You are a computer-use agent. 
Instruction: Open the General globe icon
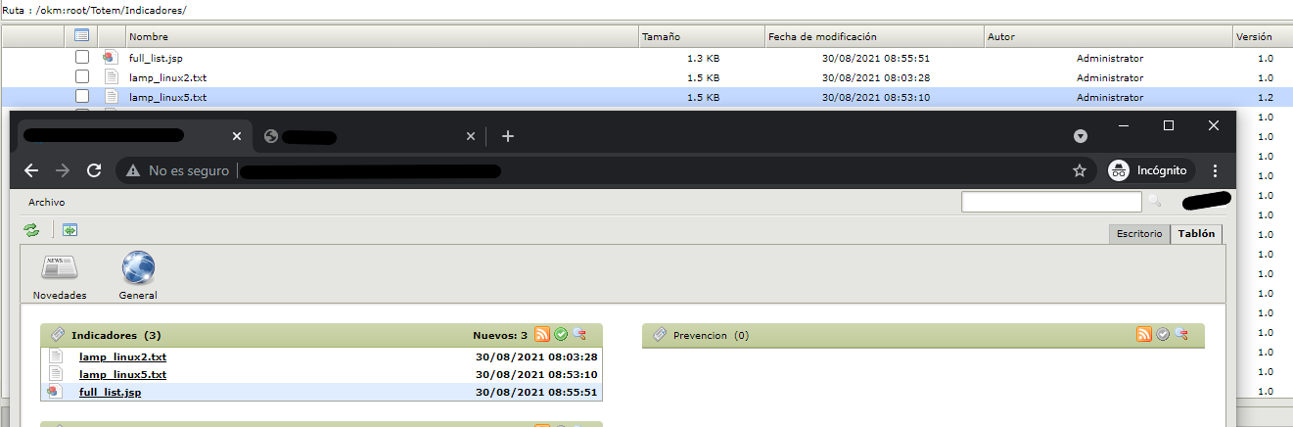pyautogui.click(x=138, y=267)
